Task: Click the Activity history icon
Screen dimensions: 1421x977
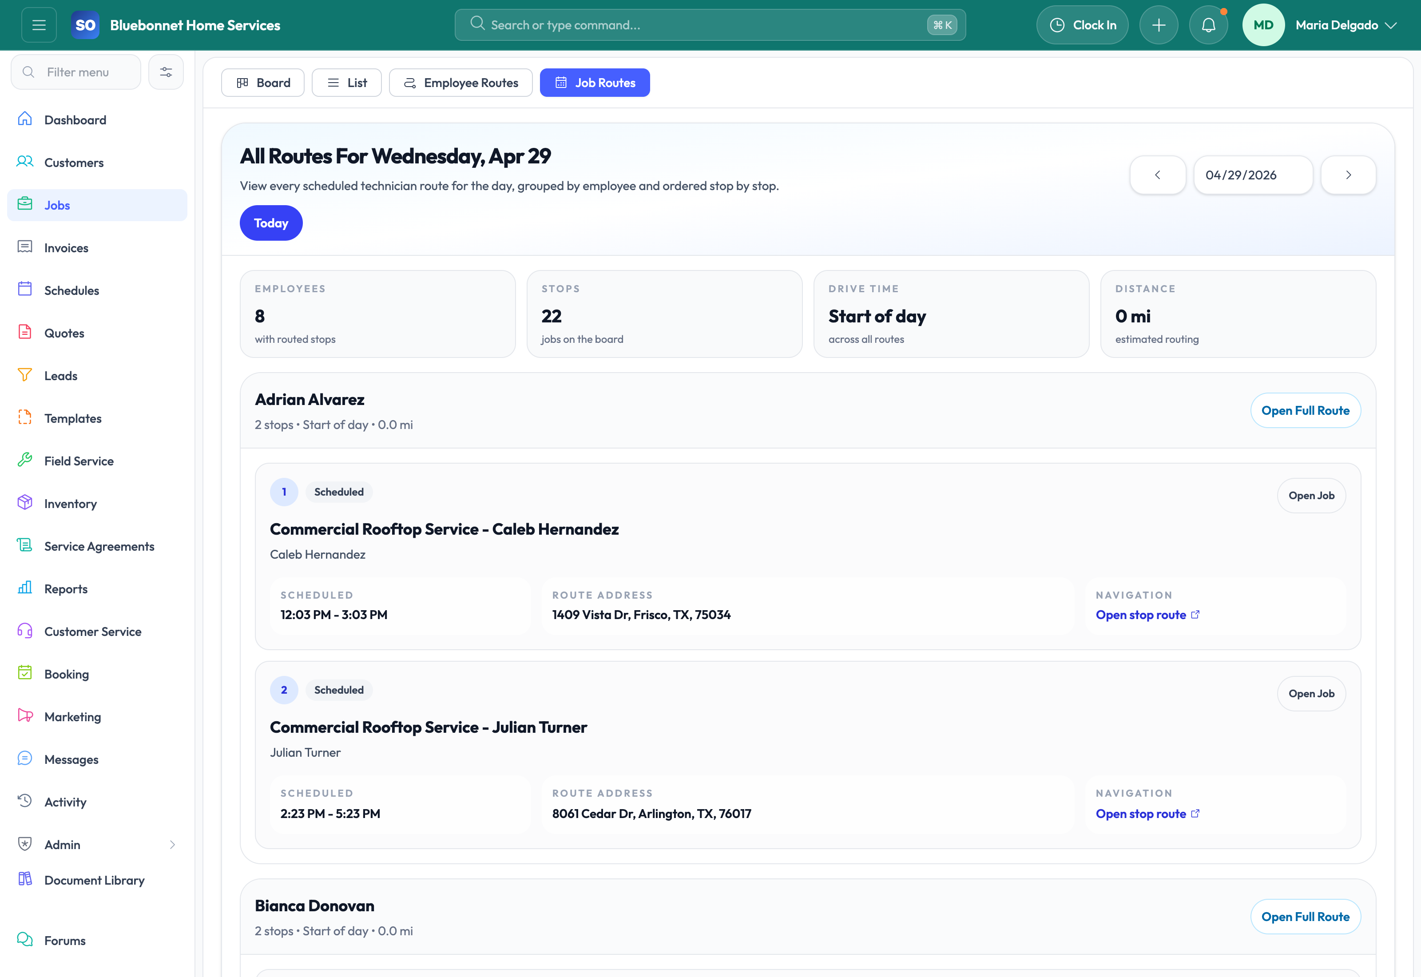Action: pyautogui.click(x=25, y=801)
